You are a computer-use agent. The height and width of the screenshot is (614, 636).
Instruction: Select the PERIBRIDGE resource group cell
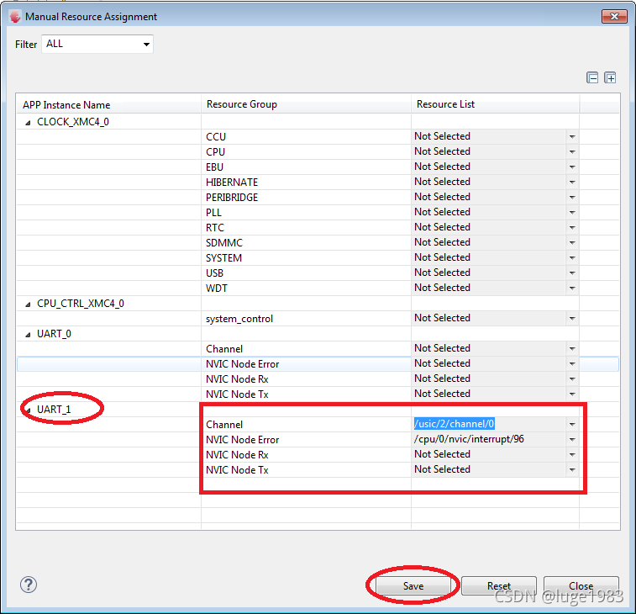tap(306, 198)
